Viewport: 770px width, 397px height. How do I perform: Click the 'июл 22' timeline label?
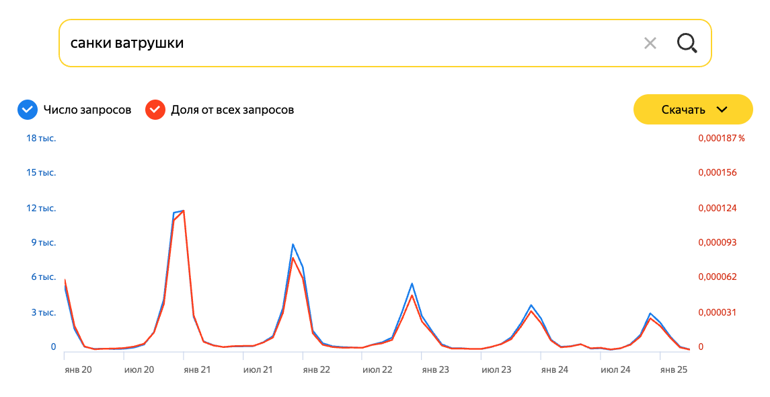pyautogui.click(x=377, y=369)
